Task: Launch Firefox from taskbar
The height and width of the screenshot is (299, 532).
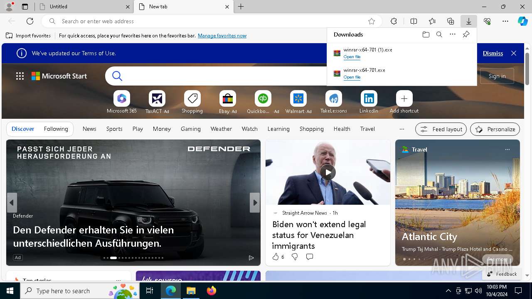Action: point(212,291)
